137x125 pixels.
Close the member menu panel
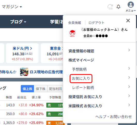[x=128, y=21]
